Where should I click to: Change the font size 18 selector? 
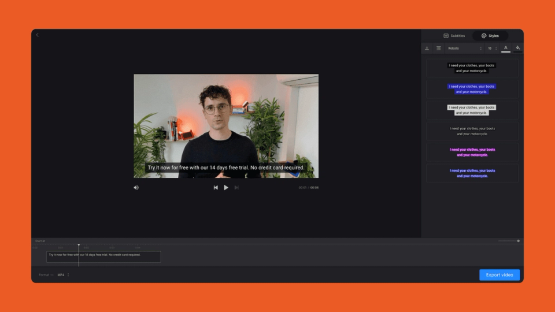493,48
